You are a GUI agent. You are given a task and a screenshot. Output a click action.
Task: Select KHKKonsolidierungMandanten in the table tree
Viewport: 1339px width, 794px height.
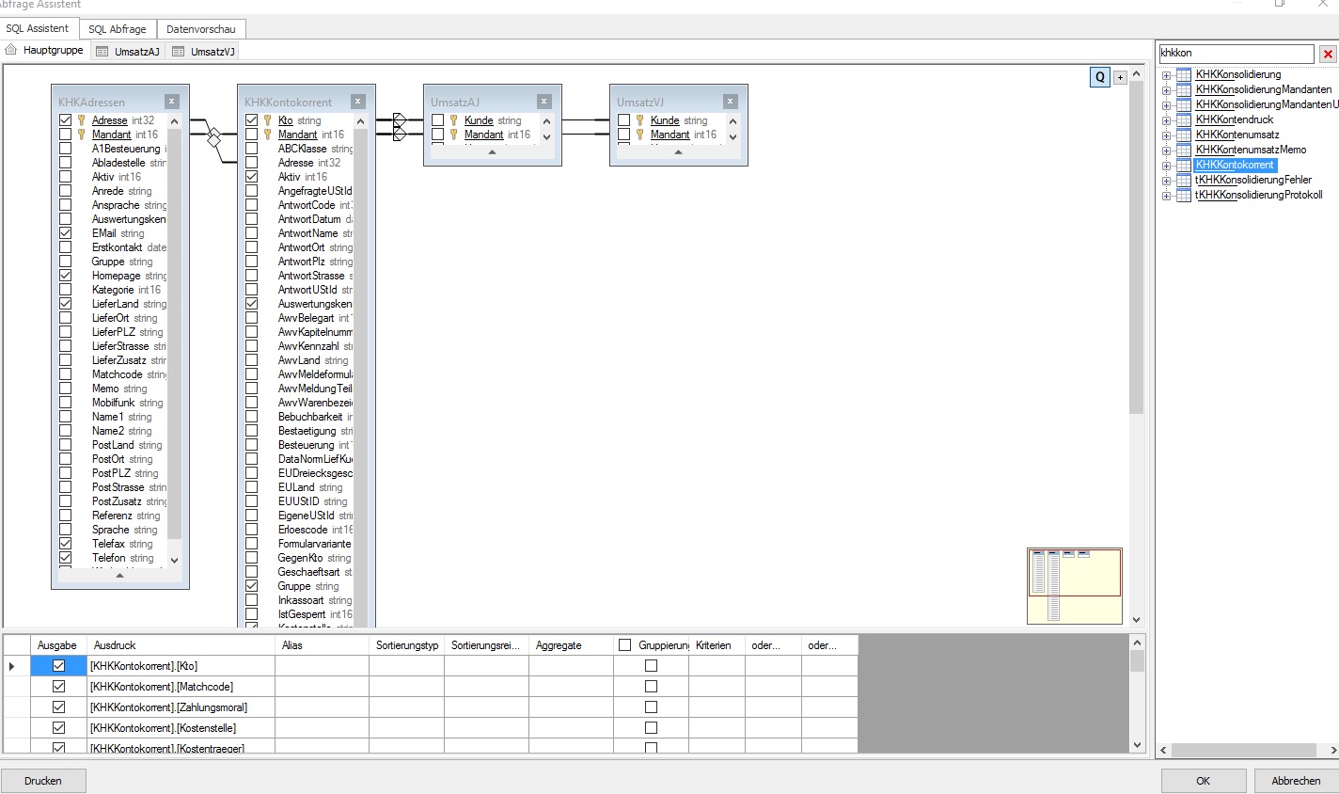tap(1264, 89)
